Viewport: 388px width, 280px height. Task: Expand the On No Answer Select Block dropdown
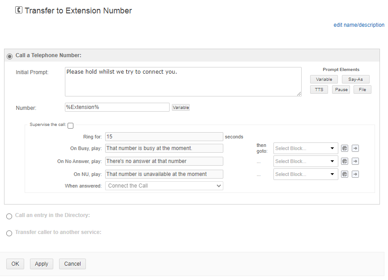(x=306, y=161)
